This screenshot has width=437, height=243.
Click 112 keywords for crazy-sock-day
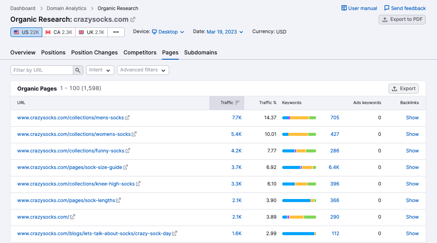click(335, 233)
